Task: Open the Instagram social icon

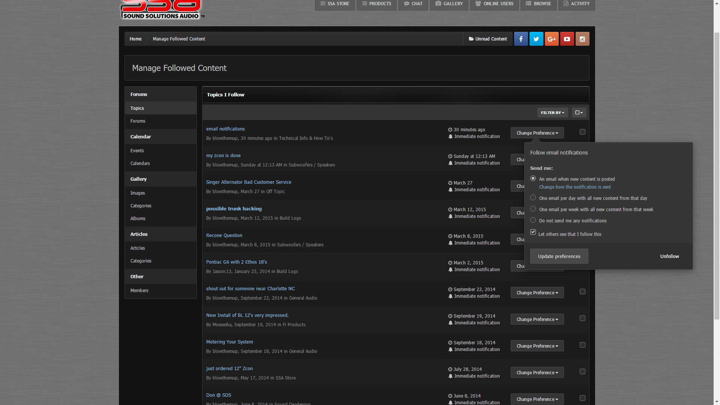Action: pyautogui.click(x=582, y=39)
